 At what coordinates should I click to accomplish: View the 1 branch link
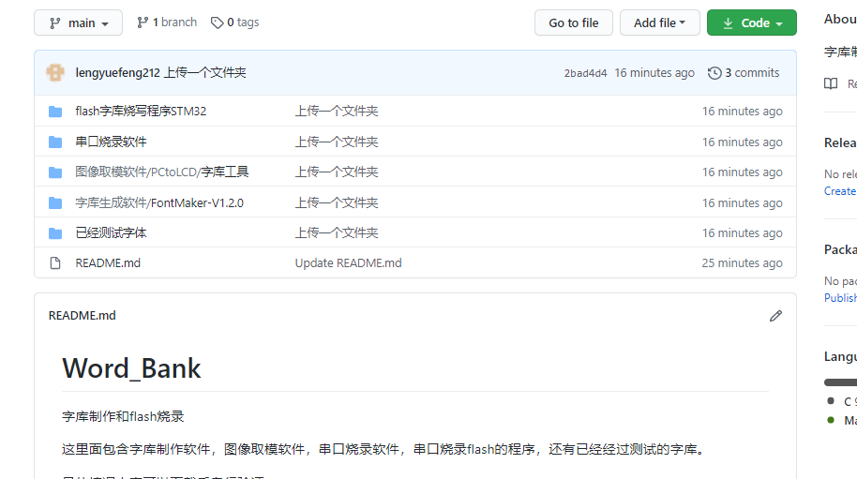tap(167, 22)
